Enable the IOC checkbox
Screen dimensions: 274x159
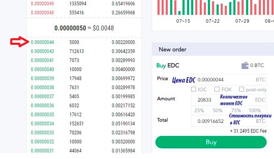pyautogui.click(x=194, y=89)
